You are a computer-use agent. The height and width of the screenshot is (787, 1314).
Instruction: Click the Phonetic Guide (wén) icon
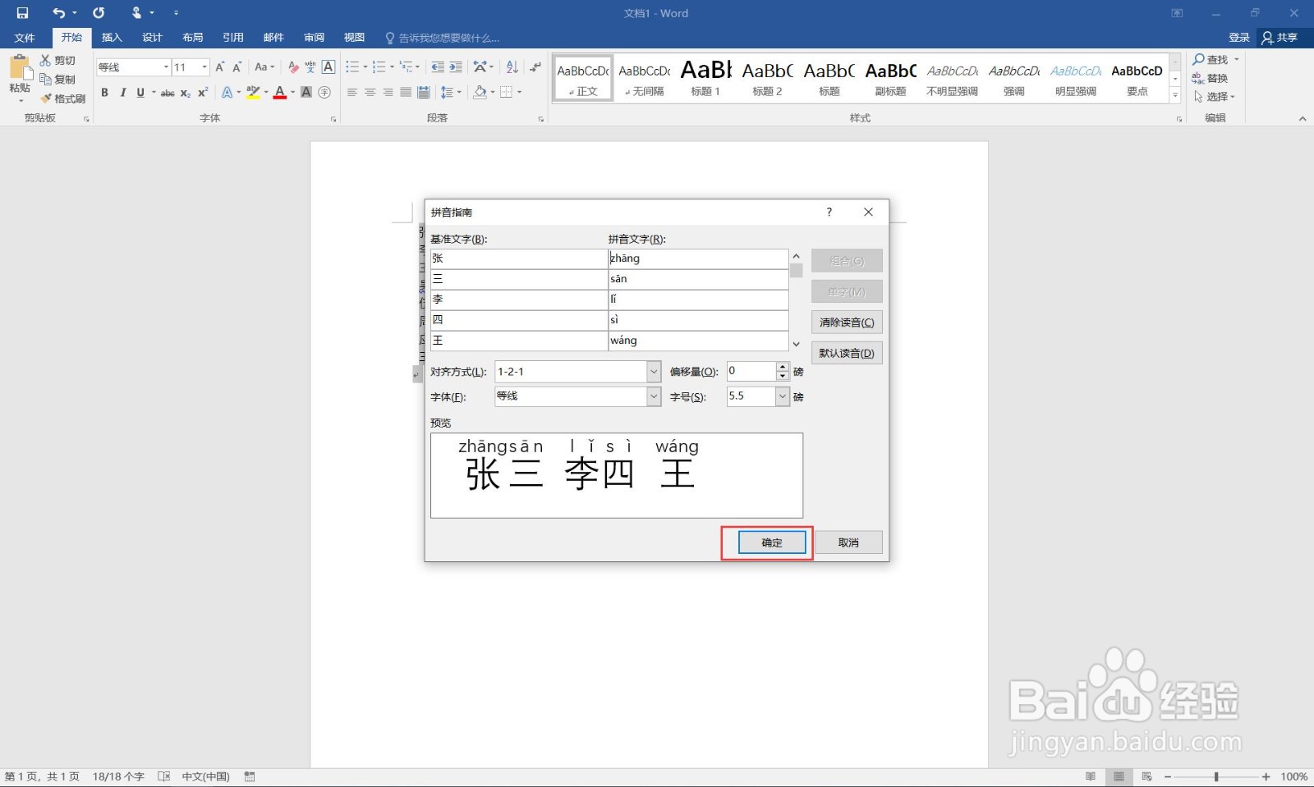310,67
